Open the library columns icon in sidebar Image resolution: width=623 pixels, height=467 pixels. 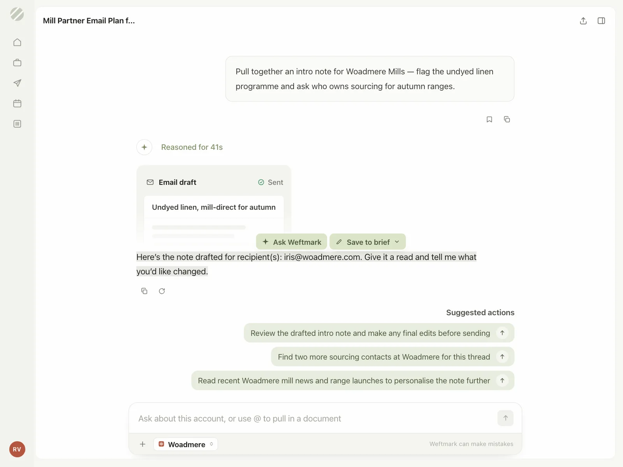point(17,124)
